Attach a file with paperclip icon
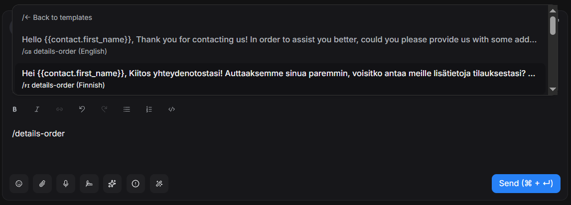 pyautogui.click(x=42, y=184)
